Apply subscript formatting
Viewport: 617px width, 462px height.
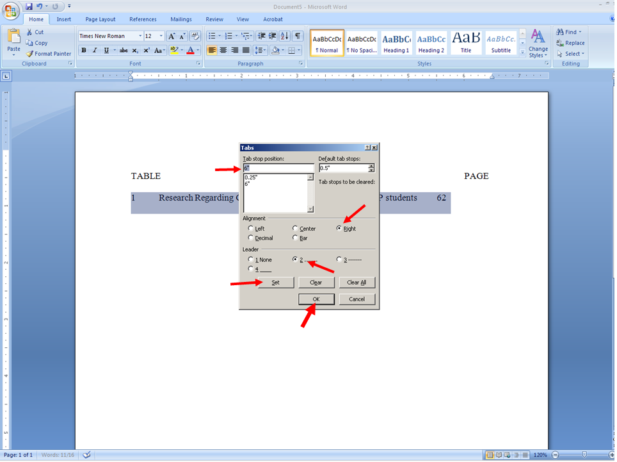click(x=134, y=50)
